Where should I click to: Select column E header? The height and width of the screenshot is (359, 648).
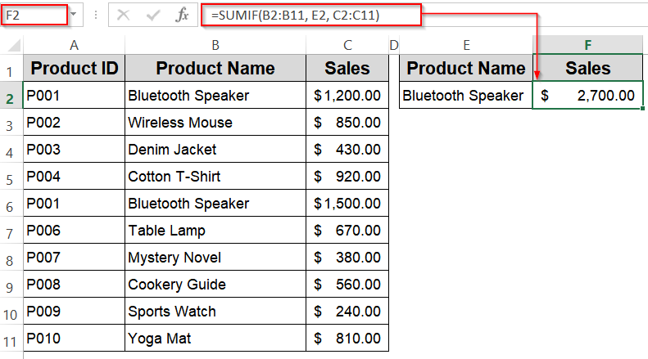[465, 44]
